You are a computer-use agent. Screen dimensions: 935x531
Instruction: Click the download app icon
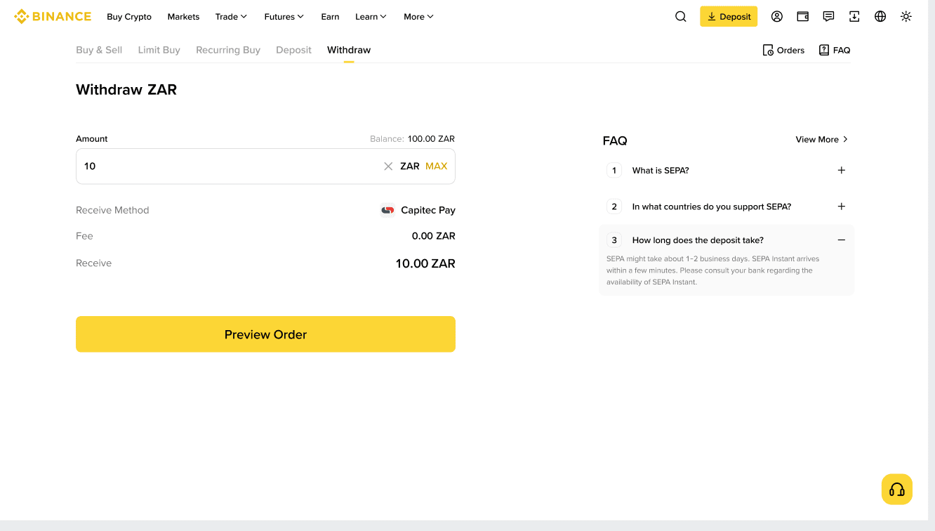[854, 17]
